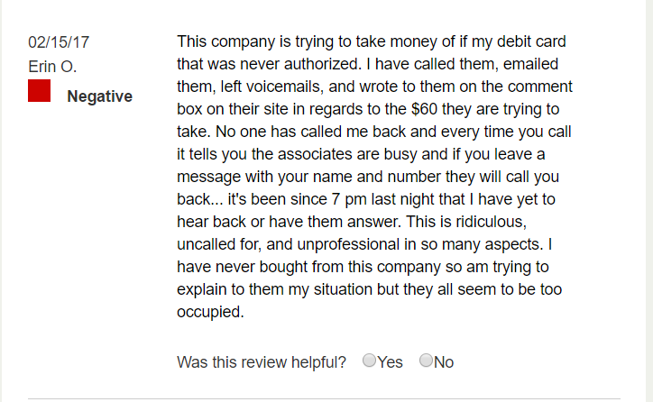This screenshot has height=402, width=653.
Task: Click the word "unprofessional" in the review
Action: [348, 244]
